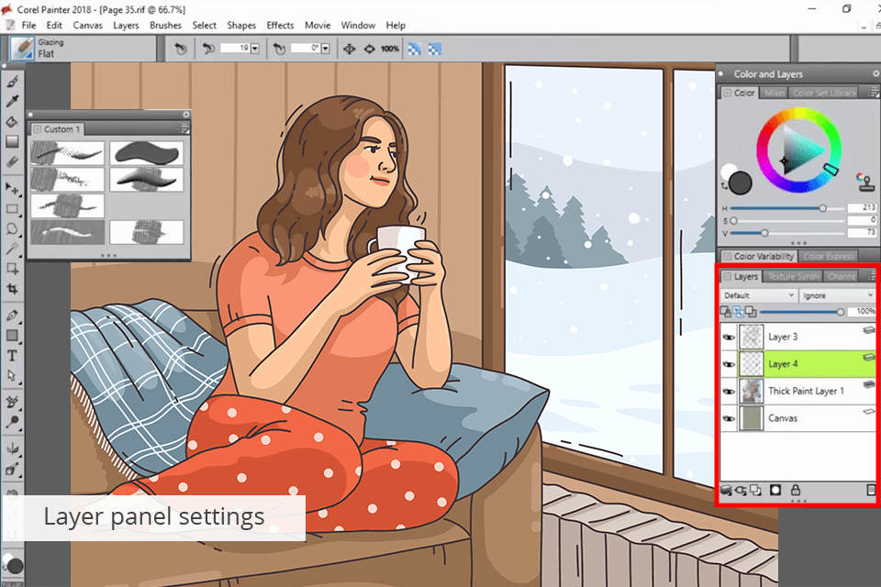The width and height of the screenshot is (881, 587).
Task: Select the Lasso tool
Action: point(12,229)
